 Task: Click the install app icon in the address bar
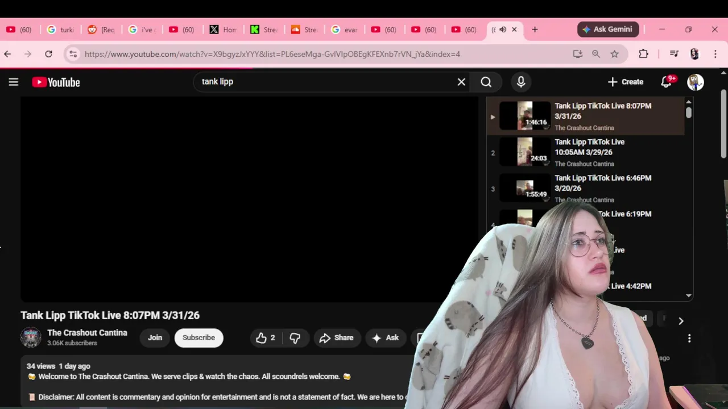[578, 54]
